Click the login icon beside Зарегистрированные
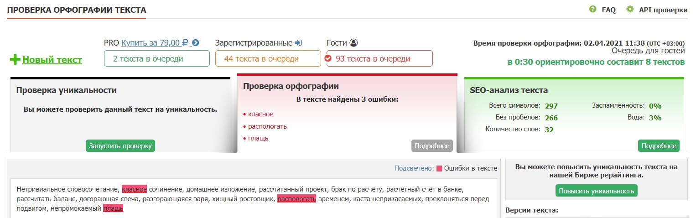Screen dimensions: 696x218 tap(298, 43)
